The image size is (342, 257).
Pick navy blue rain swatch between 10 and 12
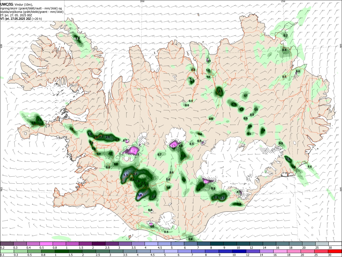point(239,251)
